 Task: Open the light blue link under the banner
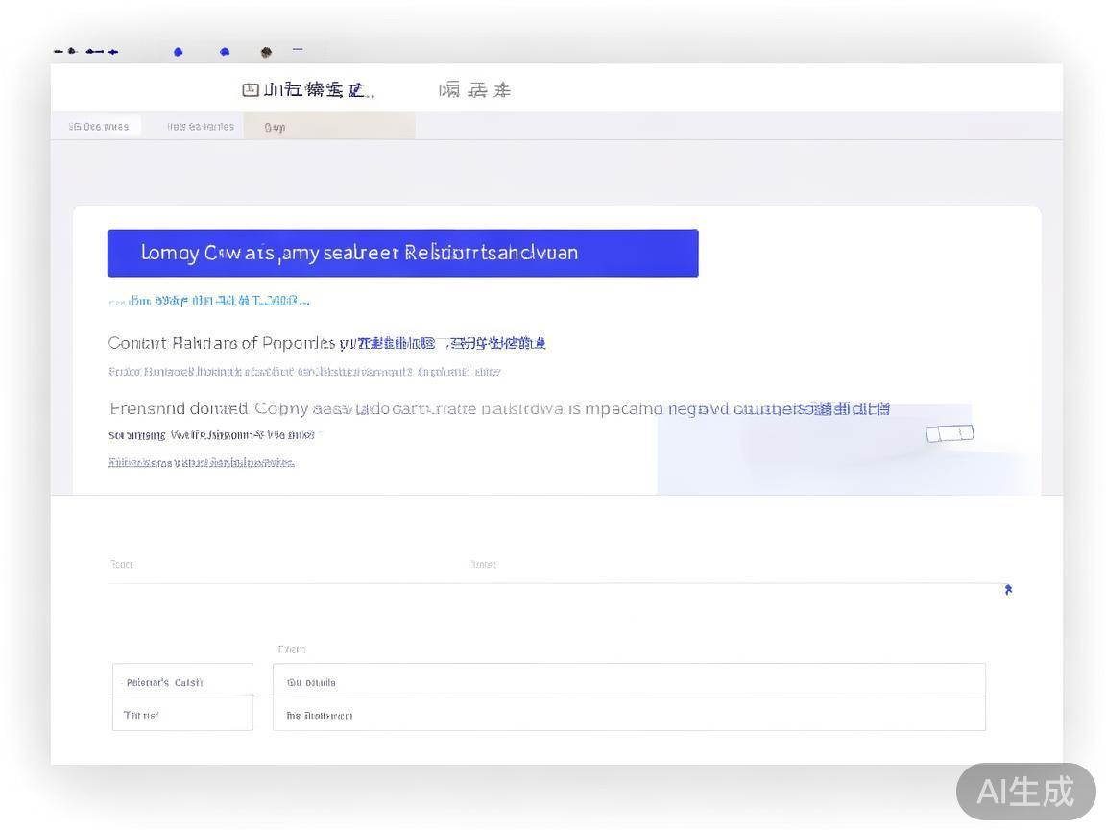[209, 301]
